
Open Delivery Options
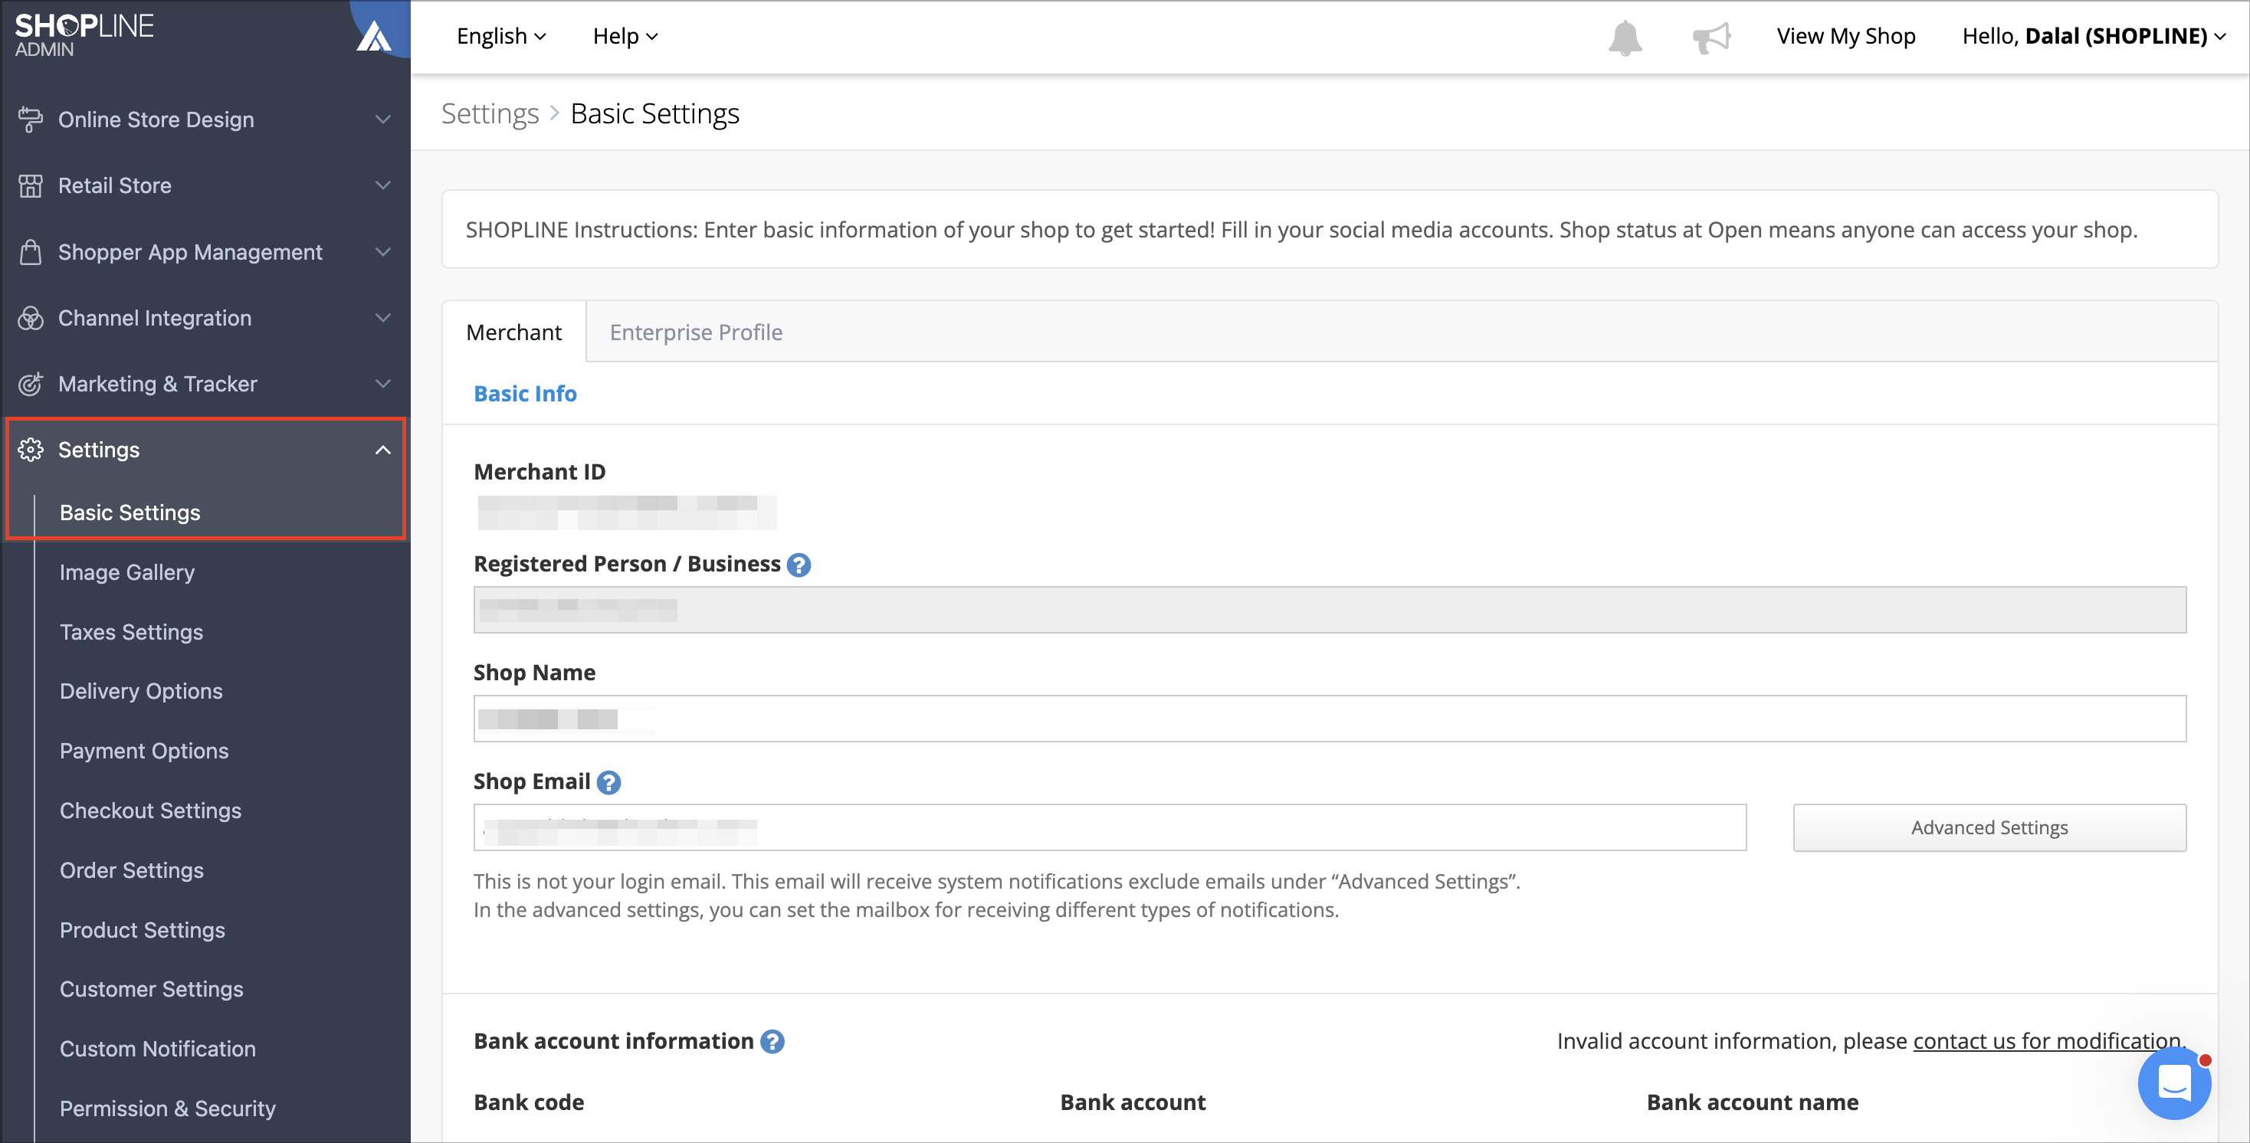142,692
